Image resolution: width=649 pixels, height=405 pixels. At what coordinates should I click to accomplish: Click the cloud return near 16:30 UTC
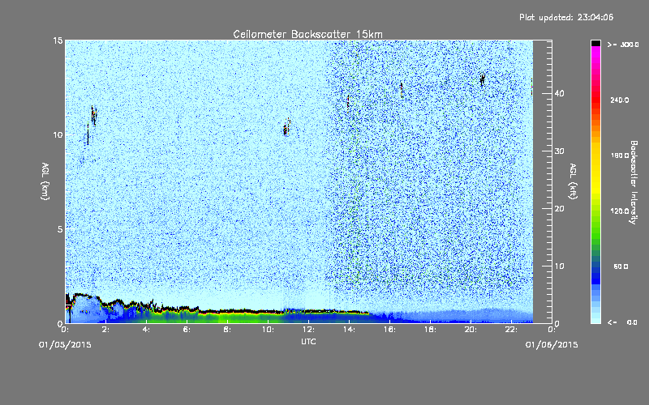click(x=402, y=90)
